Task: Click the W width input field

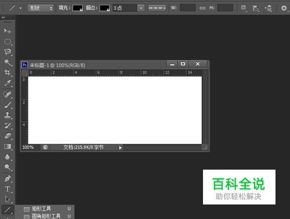Action: [x=187, y=8]
